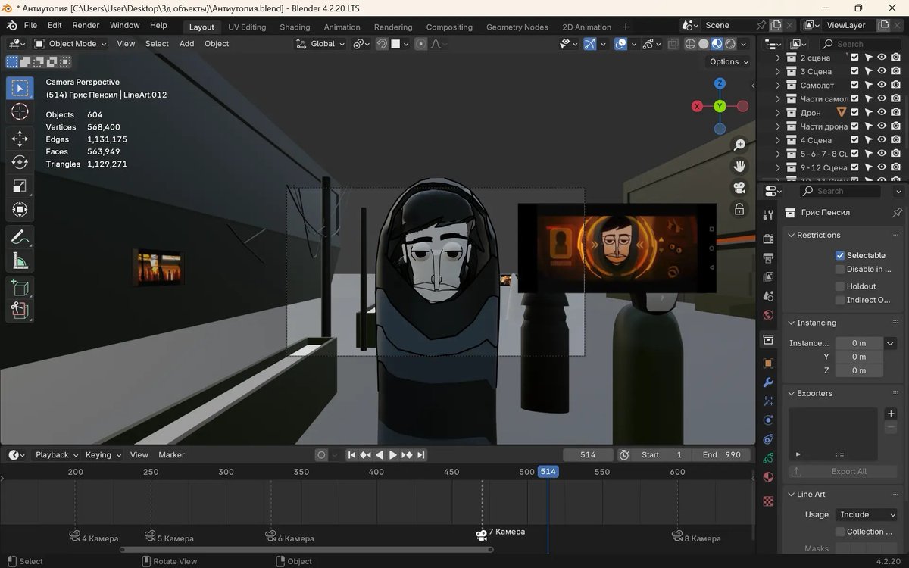Open the Object properties tab
Image resolution: width=909 pixels, height=568 pixels.
(x=768, y=364)
